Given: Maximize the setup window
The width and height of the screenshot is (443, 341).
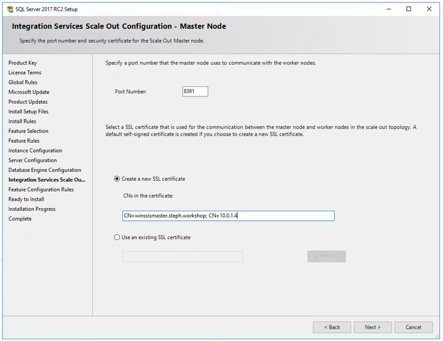Looking at the screenshot, I should 409,9.
